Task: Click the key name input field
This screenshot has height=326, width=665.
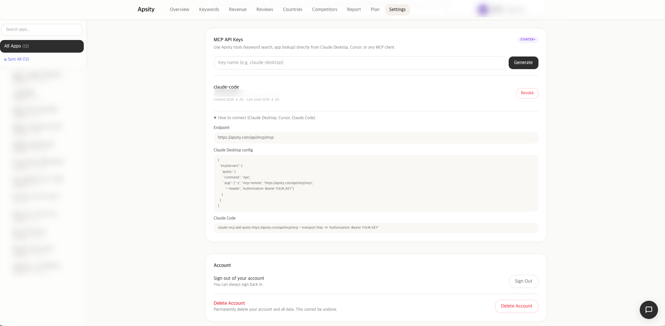Action: (x=359, y=62)
